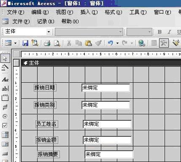Select the 报销类别 label
The height and width of the screenshot is (162, 181).
coord(45,105)
